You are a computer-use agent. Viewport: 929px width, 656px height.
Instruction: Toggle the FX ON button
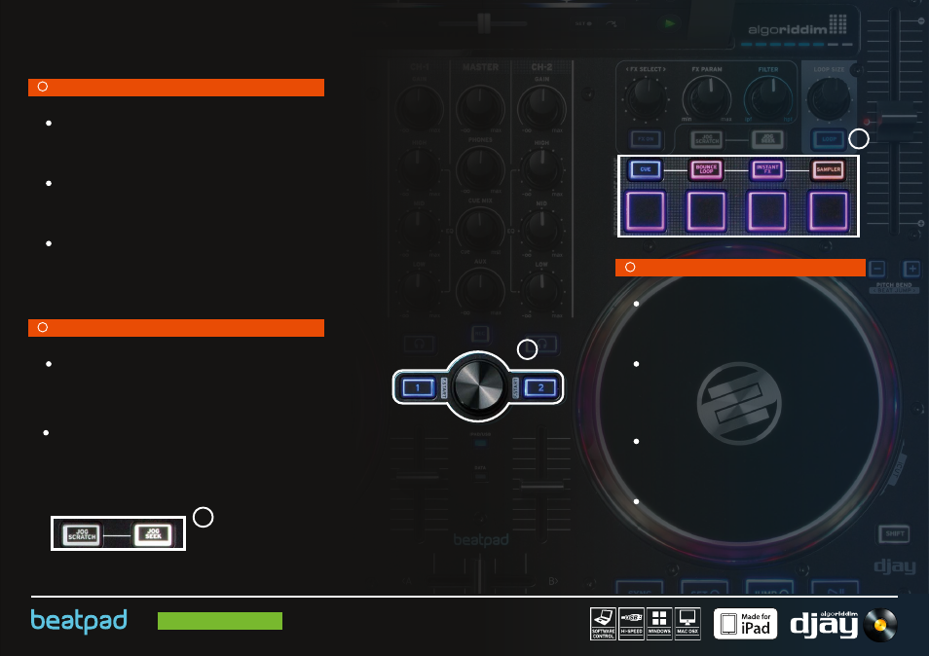click(646, 140)
